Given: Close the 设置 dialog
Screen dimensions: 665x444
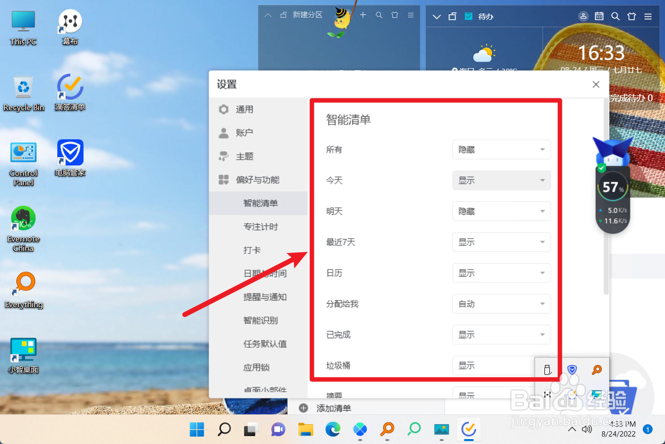Looking at the screenshot, I should (596, 84).
